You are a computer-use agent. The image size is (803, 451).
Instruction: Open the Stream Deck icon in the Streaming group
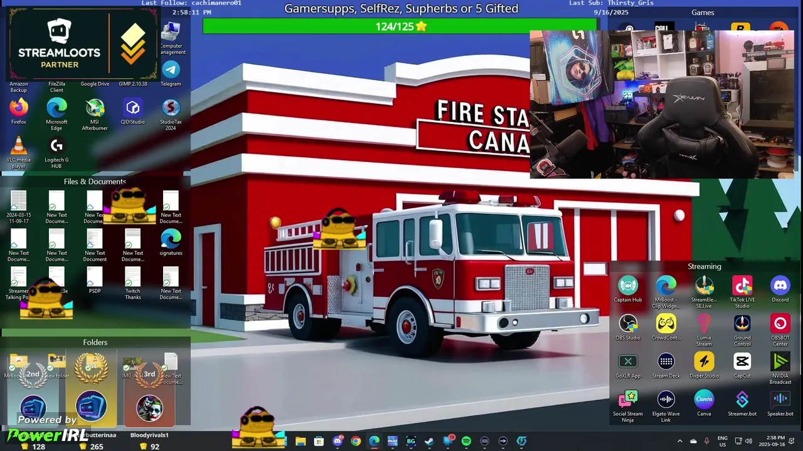666,366
